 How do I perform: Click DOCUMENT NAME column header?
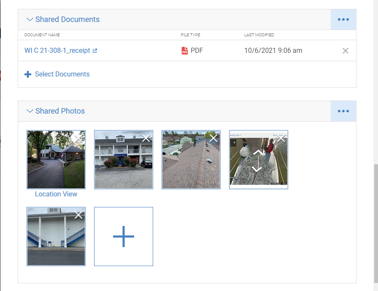42,35
